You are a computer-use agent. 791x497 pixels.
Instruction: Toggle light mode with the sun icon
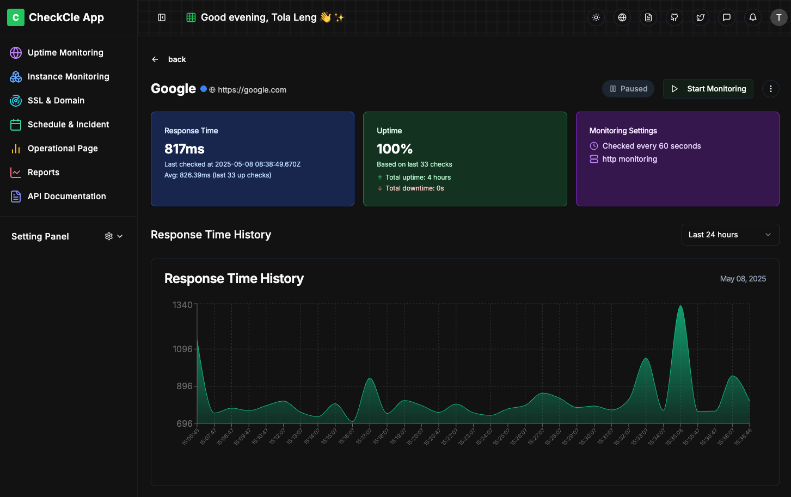596,17
